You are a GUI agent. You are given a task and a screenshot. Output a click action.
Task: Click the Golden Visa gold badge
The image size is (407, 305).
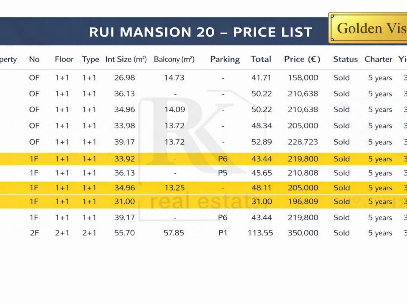[x=368, y=28]
